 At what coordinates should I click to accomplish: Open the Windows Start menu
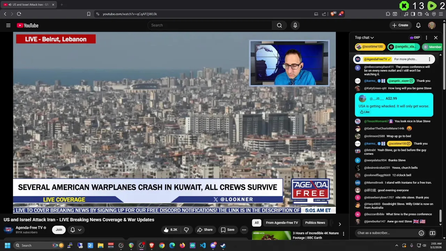point(7,245)
